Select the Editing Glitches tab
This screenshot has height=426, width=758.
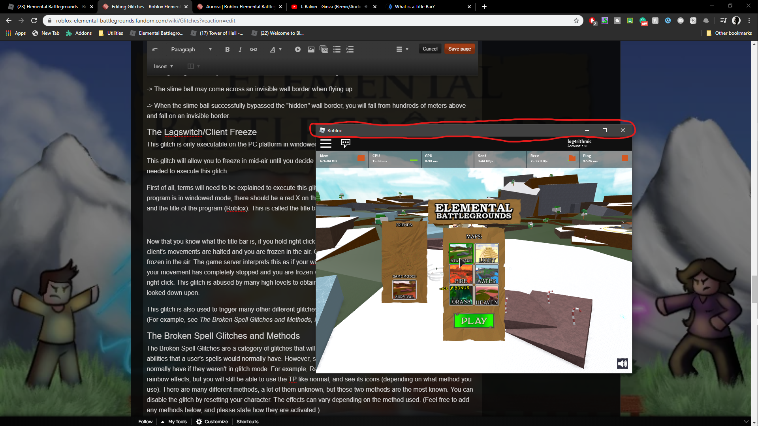(x=144, y=7)
